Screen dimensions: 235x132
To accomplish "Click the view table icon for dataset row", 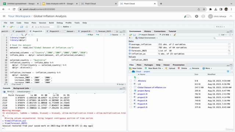I will [x=229, y=47].
